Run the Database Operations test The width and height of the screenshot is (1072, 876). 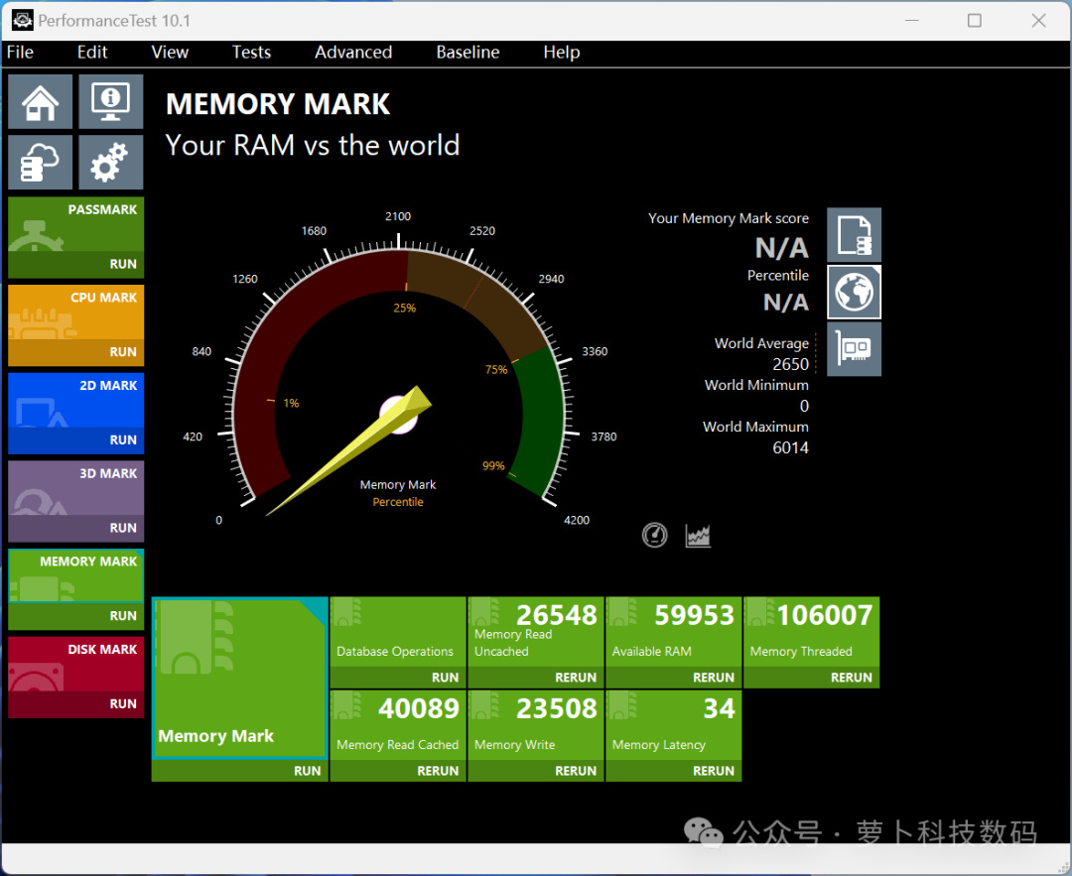pos(398,678)
